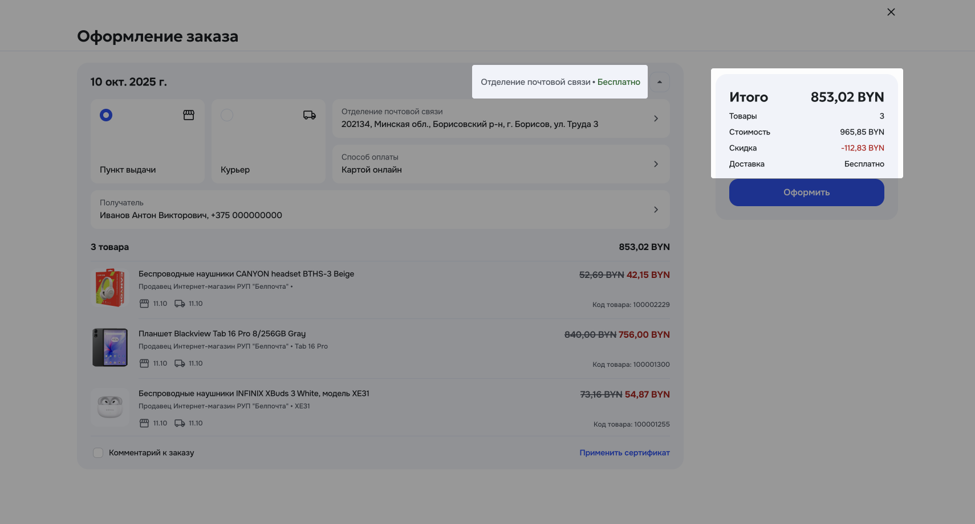
Task: Select the Курьер delivery radio button
Action: pyautogui.click(x=227, y=115)
